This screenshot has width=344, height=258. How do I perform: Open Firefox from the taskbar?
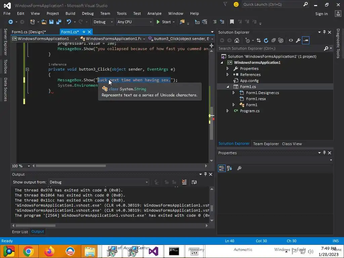[49, 251]
